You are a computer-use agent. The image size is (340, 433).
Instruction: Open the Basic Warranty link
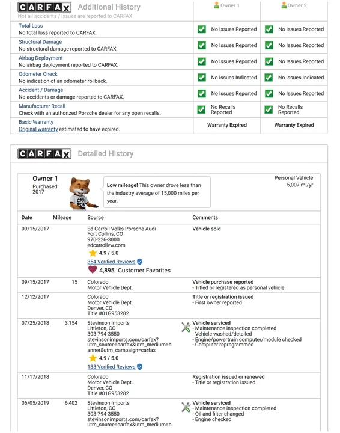(x=36, y=122)
